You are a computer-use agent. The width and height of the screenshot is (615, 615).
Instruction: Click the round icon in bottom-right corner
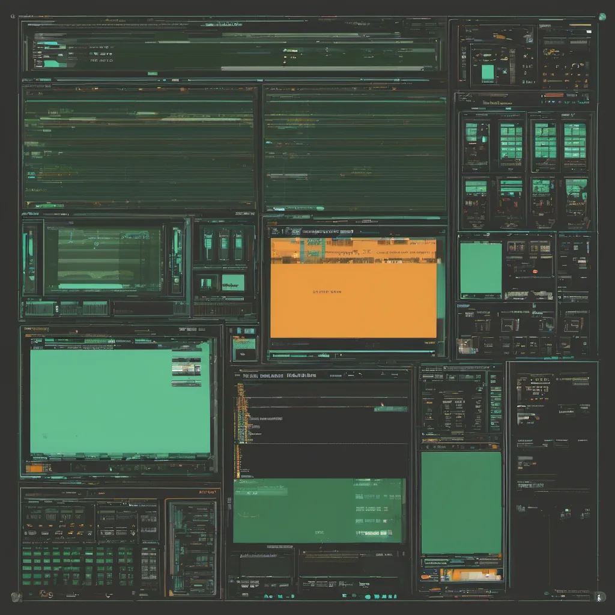598,597
